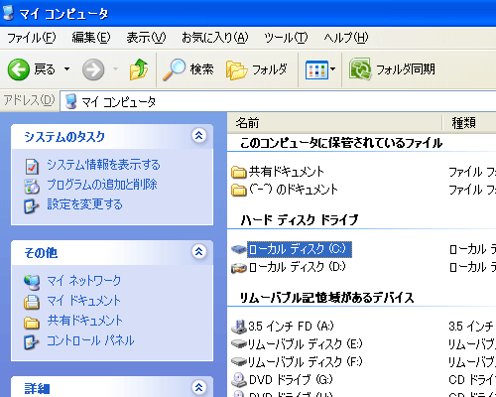Image resolution: width=496 pixels, height=397 pixels.
Task: Open the views dropdown arrow
Action: click(x=332, y=69)
